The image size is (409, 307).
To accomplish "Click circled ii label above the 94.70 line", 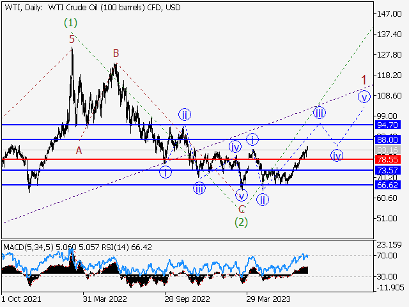I will click(x=185, y=114).
